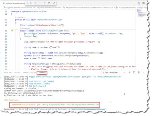Image resolution: width=152 pixels, height=116 pixels.
Task: Click the FunctionName attribute line
Action: 42,25
